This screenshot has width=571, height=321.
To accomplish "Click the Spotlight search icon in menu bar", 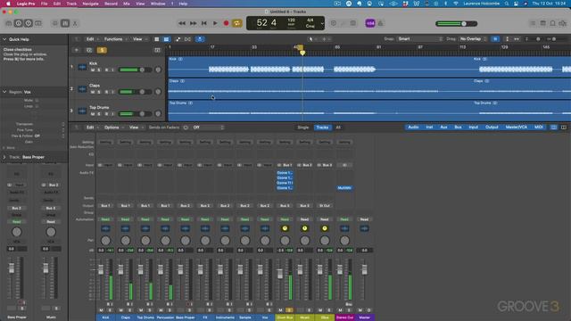I will tap(507, 4).
